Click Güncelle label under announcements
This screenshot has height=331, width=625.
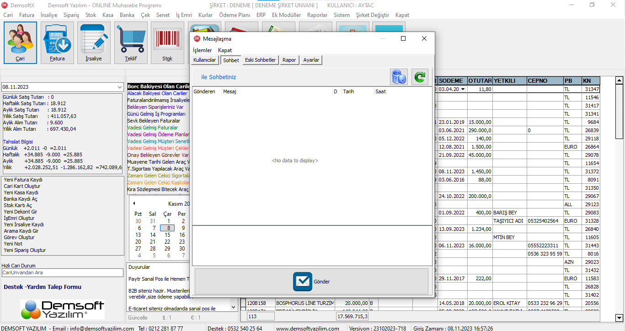point(138,317)
